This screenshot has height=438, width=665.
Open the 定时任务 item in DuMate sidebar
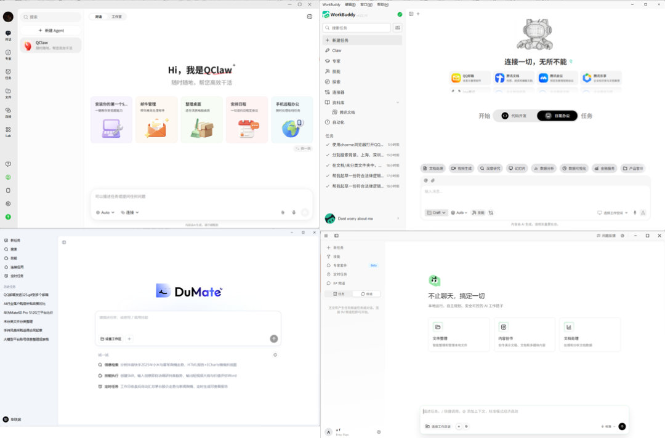tap(14, 276)
